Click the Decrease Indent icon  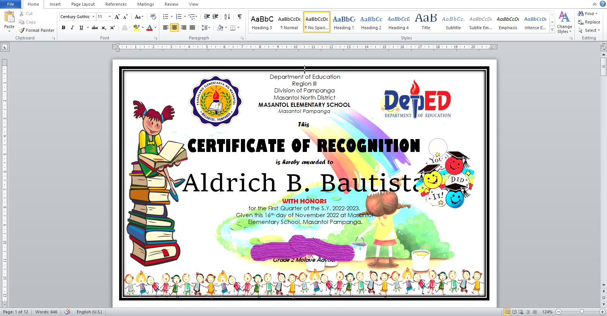pyautogui.click(x=207, y=17)
